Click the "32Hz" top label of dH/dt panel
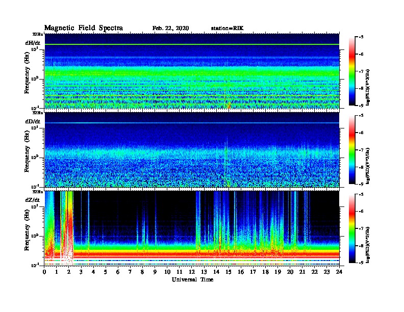The width and height of the screenshot is (404, 312). [x=38, y=34]
